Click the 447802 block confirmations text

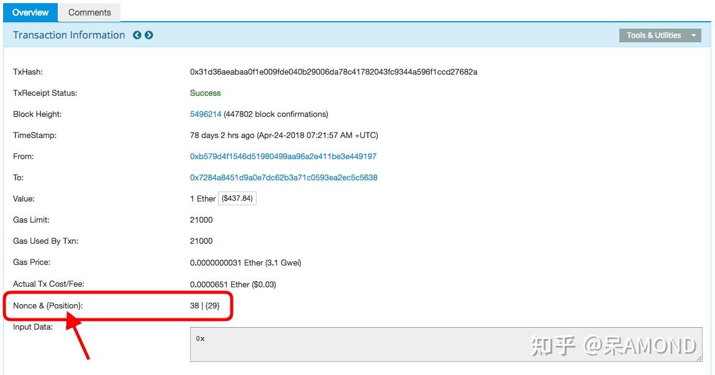point(276,114)
